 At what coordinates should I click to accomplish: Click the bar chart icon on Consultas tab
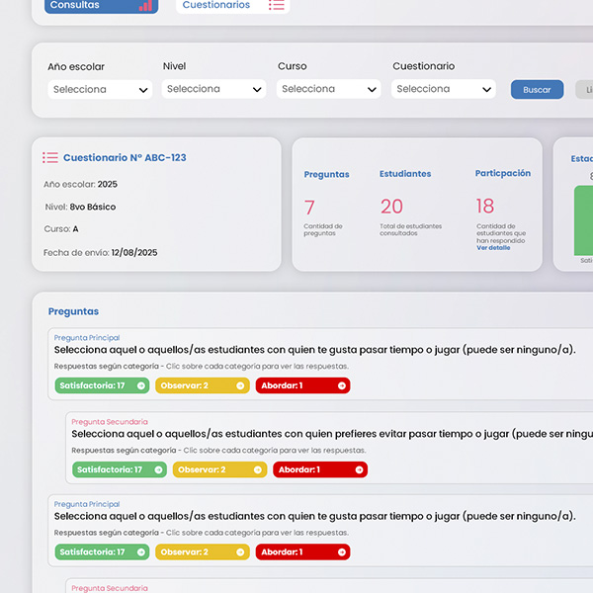(145, 5)
